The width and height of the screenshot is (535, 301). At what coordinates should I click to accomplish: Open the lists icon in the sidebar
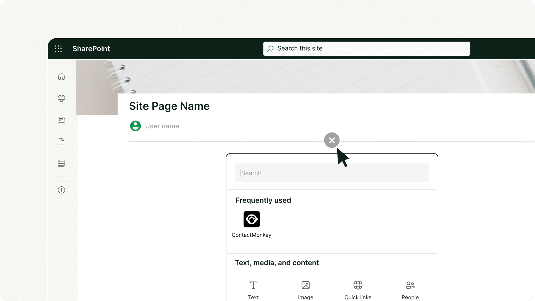(61, 163)
